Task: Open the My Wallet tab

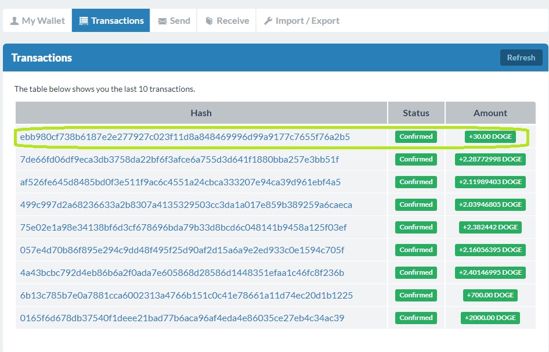Action: coord(38,21)
